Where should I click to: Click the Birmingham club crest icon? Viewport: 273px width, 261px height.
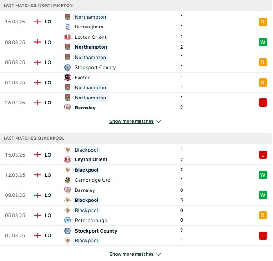(68, 27)
